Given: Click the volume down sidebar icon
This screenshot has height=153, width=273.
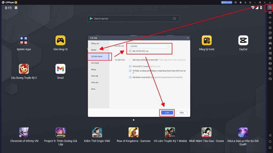Looking at the screenshot, I should click(x=270, y=23).
